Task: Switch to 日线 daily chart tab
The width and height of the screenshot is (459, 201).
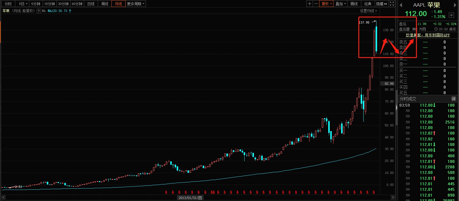Action: pyautogui.click(x=91, y=4)
